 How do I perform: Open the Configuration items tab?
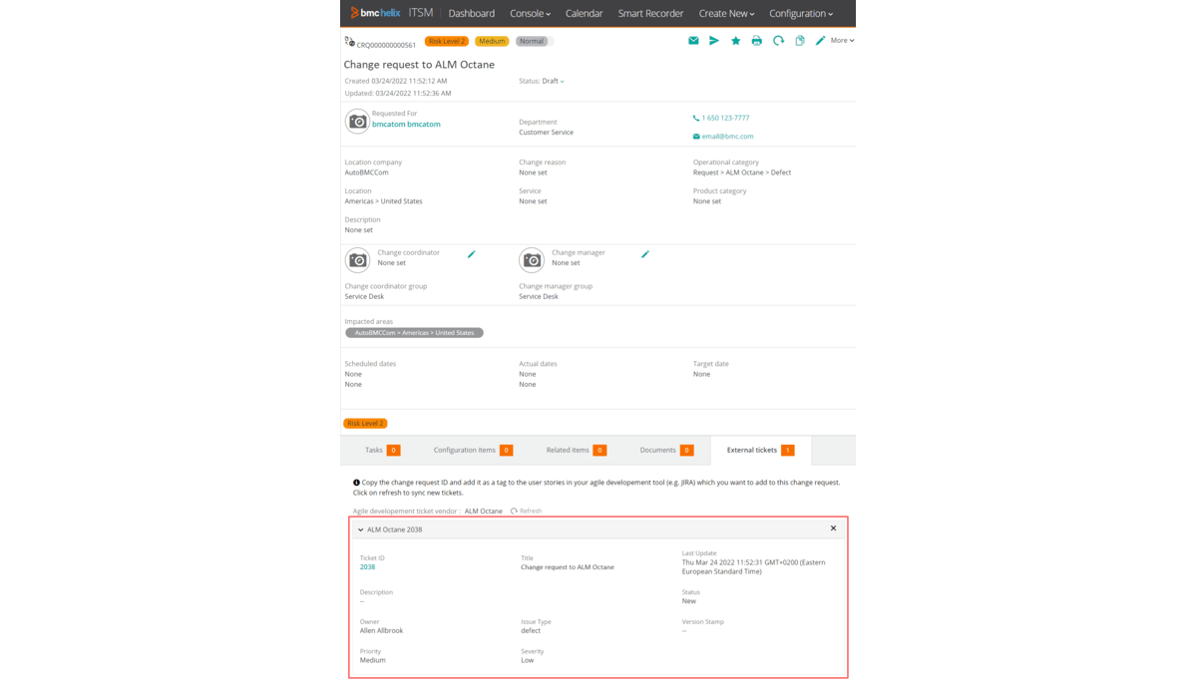coord(472,451)
